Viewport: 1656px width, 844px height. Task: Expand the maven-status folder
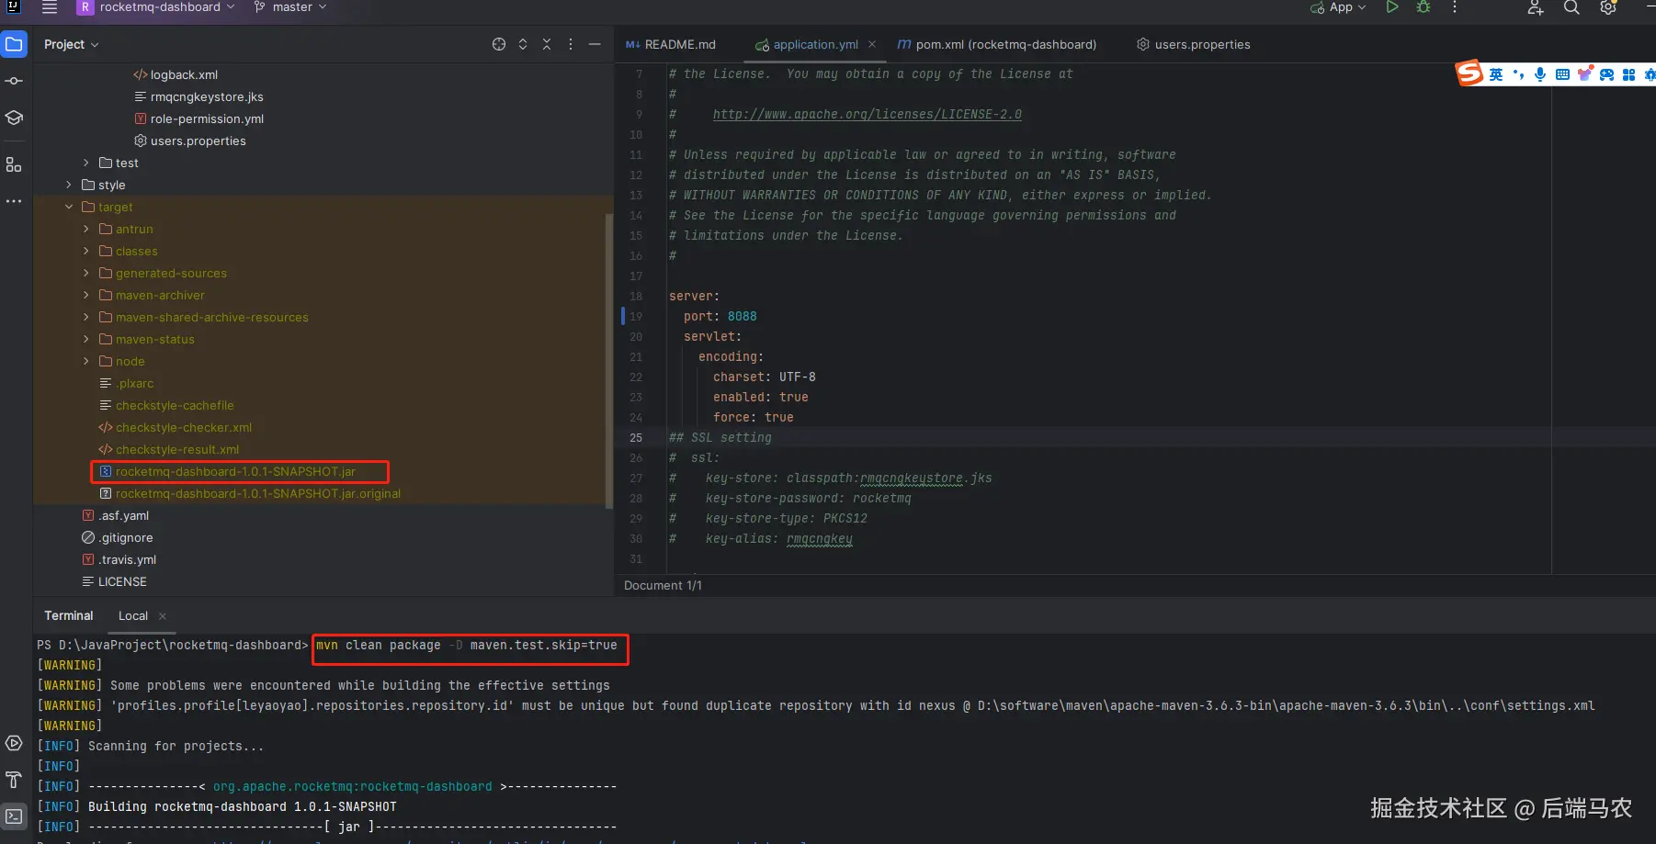(x=86, y=339)
